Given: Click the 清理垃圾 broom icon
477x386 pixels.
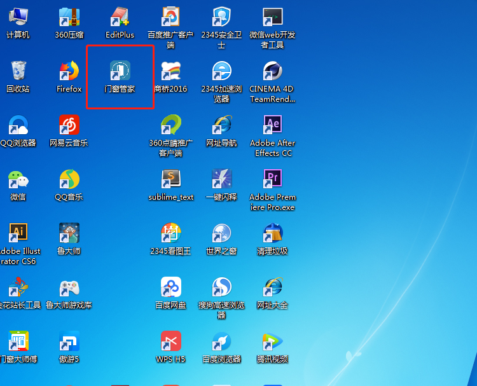Looking at the screenshot, I should pos(272,233).
